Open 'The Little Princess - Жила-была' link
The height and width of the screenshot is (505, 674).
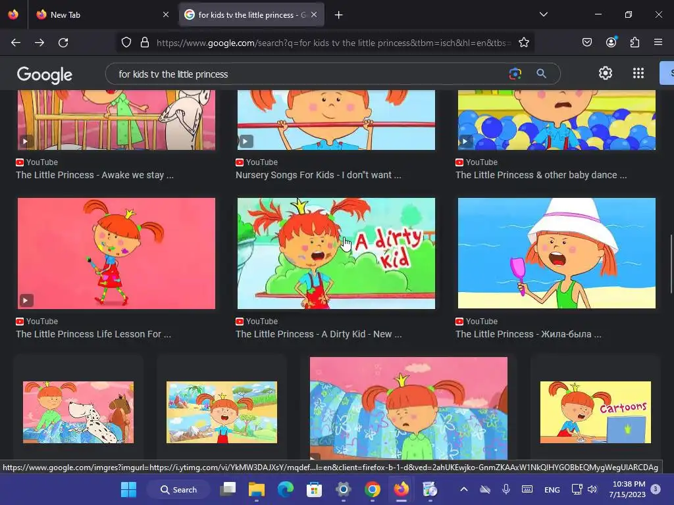click(x=529, y=334)
